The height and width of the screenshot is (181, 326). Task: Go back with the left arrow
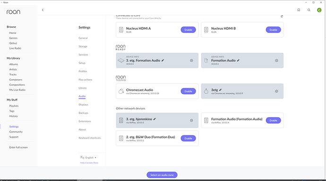43,10
